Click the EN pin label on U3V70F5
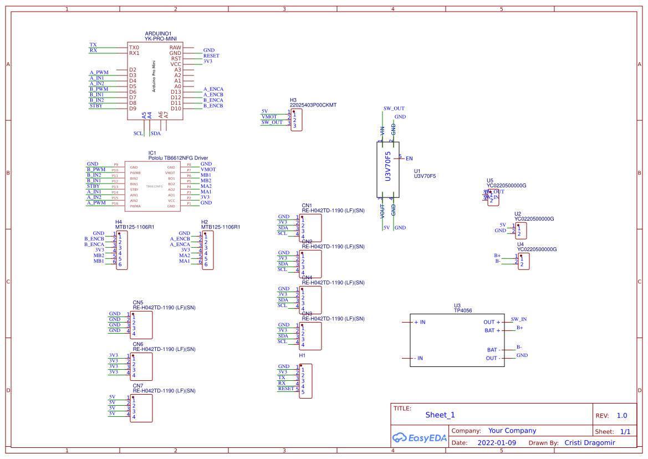This screenshot has width=648, height=459. pyautogui.click(x=408, y=158)
